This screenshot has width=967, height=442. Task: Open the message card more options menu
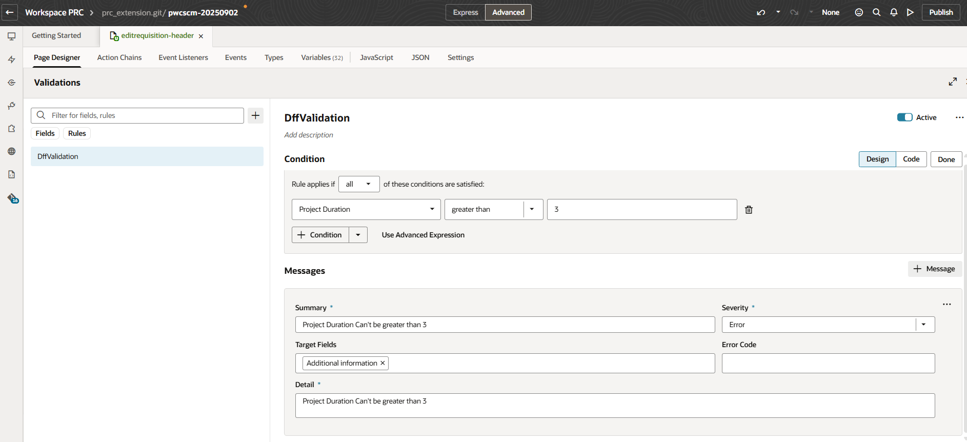tap(946, 304)
